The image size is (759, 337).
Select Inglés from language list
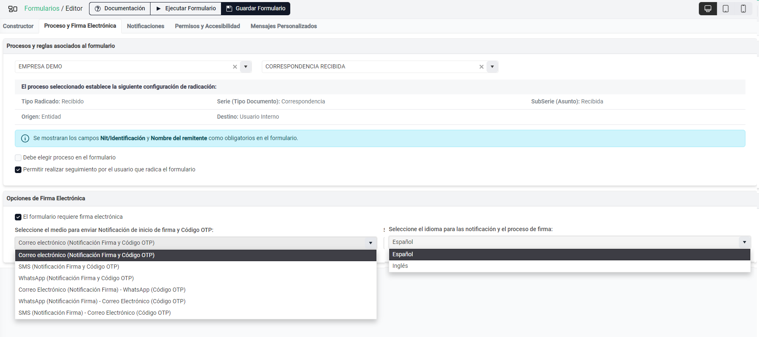400,266
